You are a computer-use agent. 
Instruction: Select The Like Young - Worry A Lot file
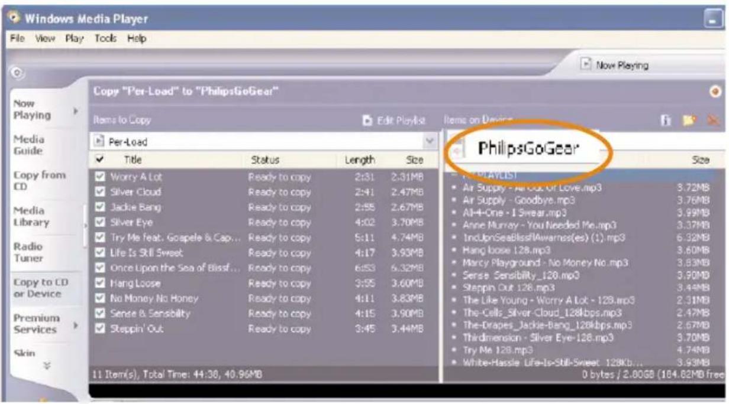(549, 300)
